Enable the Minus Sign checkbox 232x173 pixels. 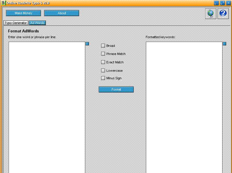[103, 78]
